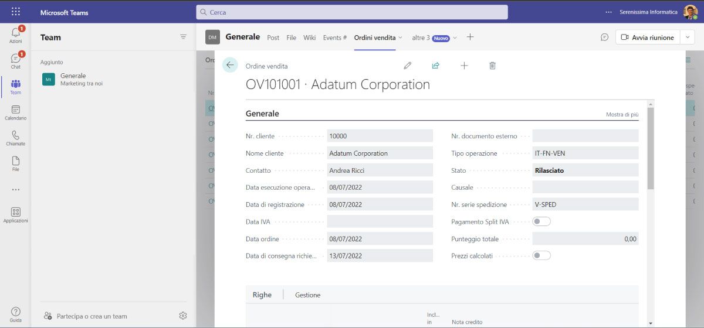
Task: Click Contatto field Andrea Ricci
Action: tap(380, 170)
